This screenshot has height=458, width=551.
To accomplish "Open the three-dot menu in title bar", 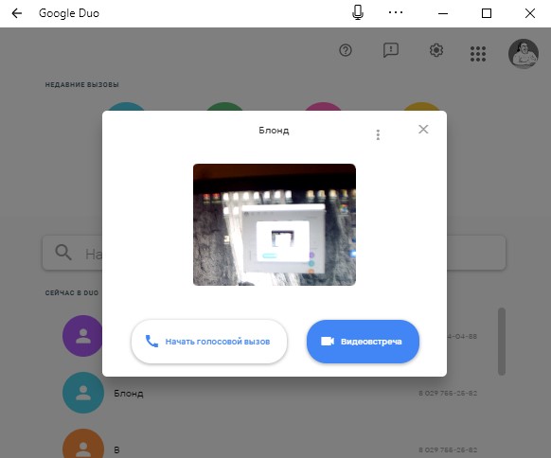I will 396,12.
